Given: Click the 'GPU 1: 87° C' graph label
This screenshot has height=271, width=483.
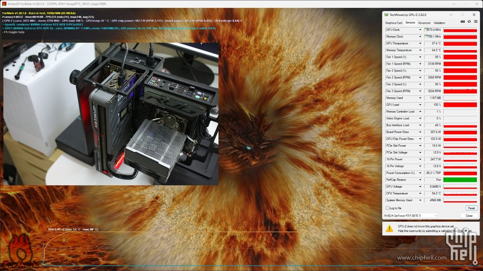Looking at the screenshot, I should [73, 229].
